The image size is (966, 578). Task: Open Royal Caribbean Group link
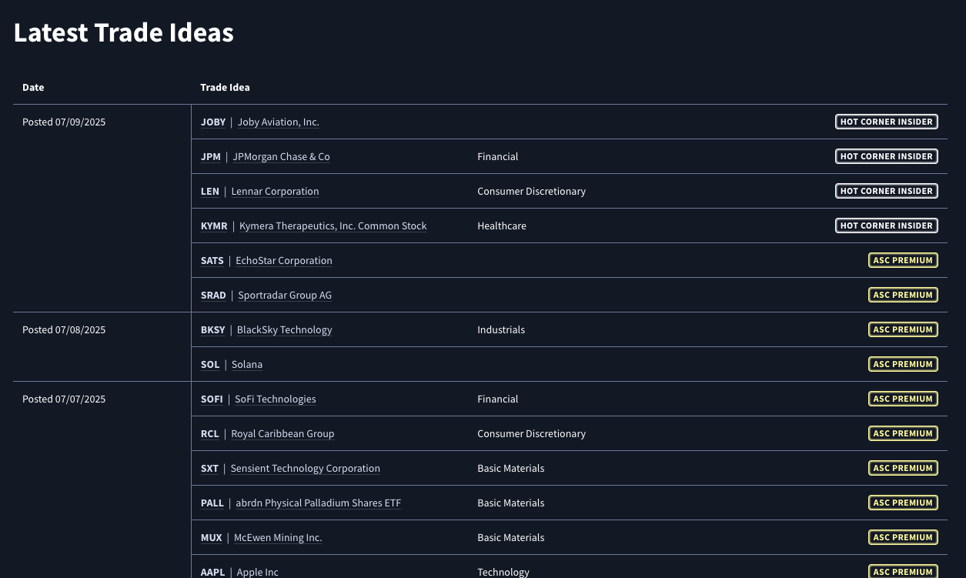point(282,434)
